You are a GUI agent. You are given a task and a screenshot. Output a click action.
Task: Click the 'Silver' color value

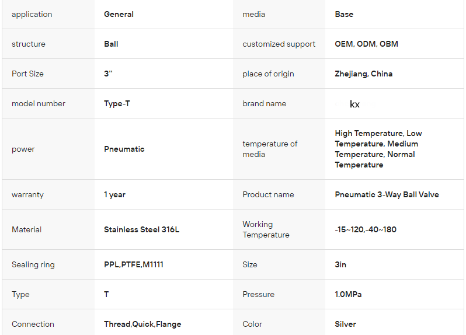click(x=345, y=324)
